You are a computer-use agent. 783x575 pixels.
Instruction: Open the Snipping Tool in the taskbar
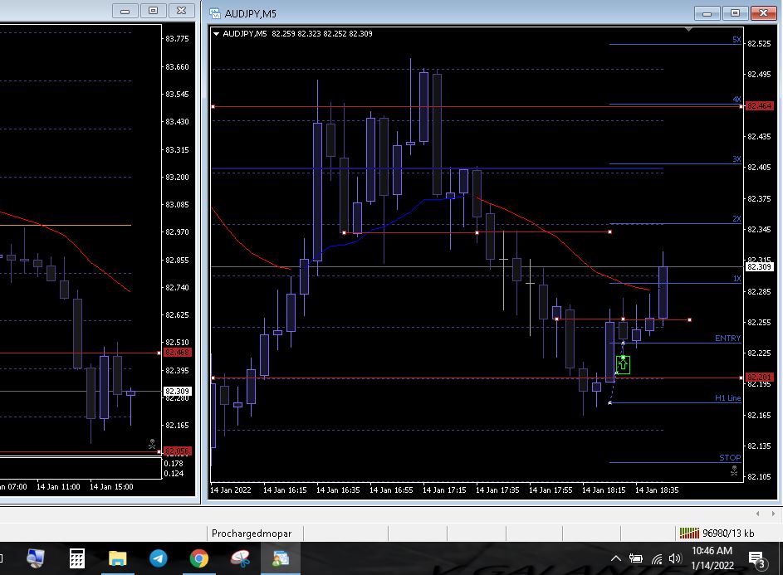click(239, 558)
